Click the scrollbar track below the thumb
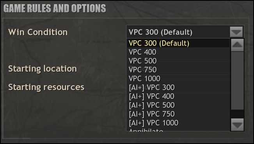254x144 pixels. click(237, 114)
